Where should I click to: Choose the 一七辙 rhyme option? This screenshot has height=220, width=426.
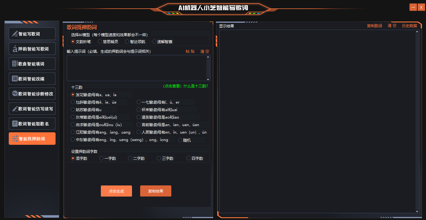(x=139, y=102)
